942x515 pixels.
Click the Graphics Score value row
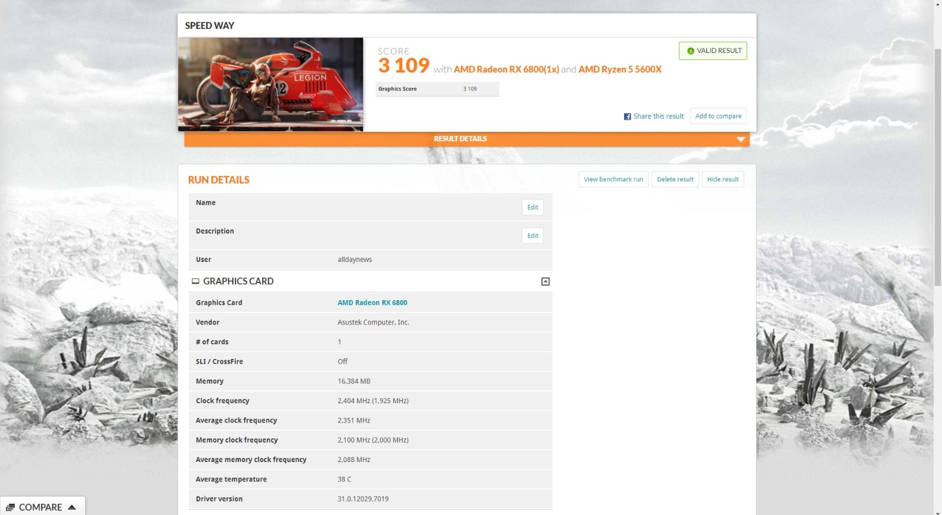pyautogui.click(x=437, y=89)
